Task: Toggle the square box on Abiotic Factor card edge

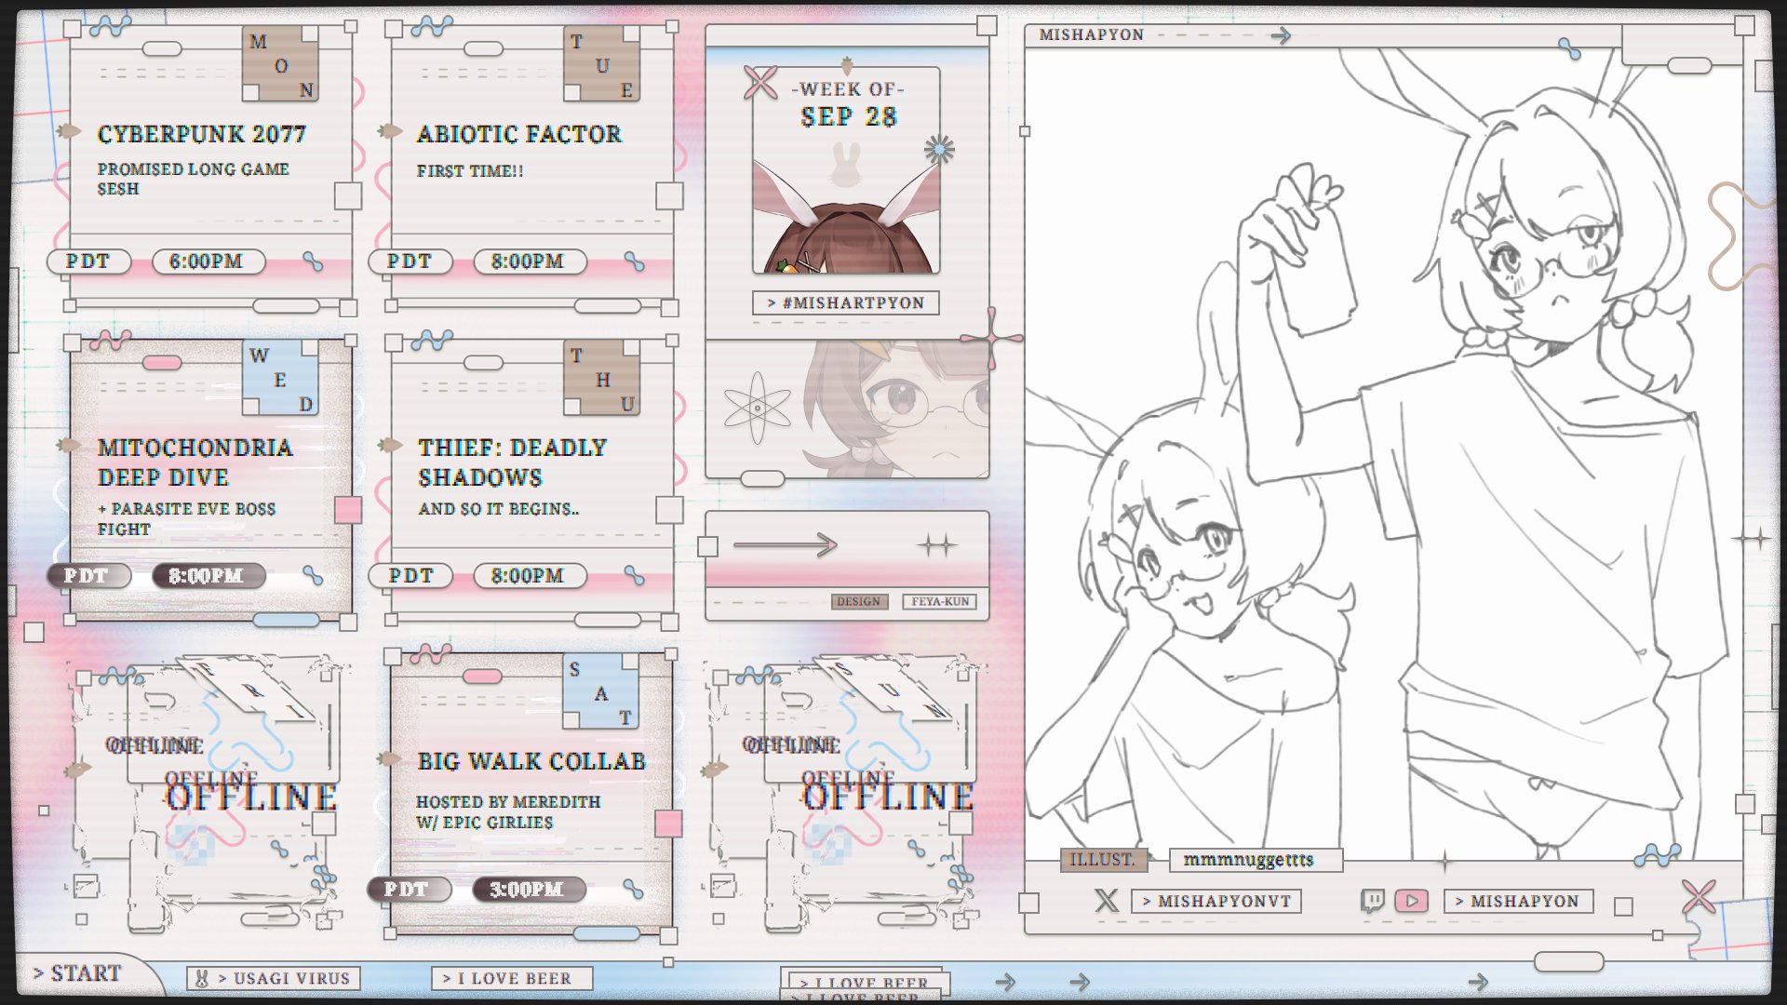Action: tap(669, 196)
